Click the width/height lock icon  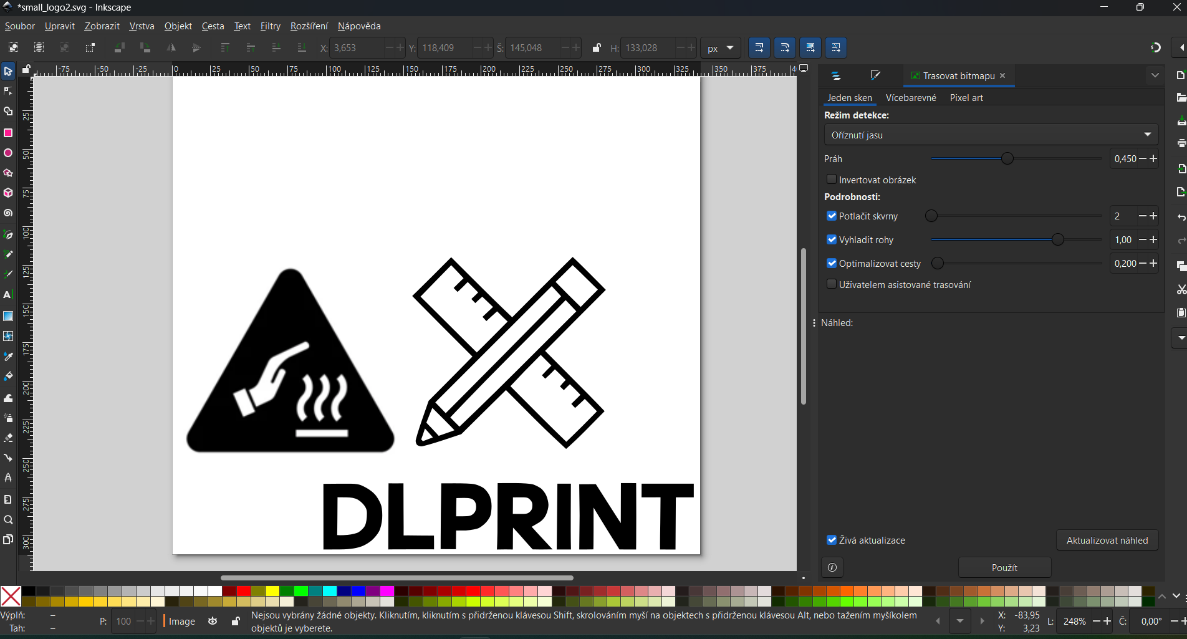coord(596,48)
